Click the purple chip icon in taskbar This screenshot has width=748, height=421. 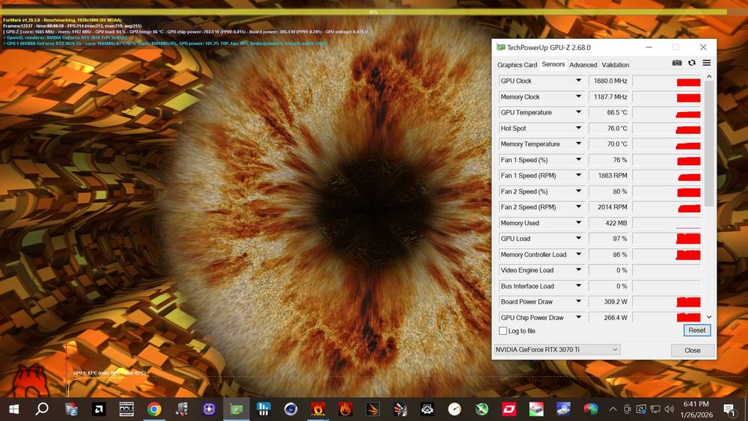[209, 409]
